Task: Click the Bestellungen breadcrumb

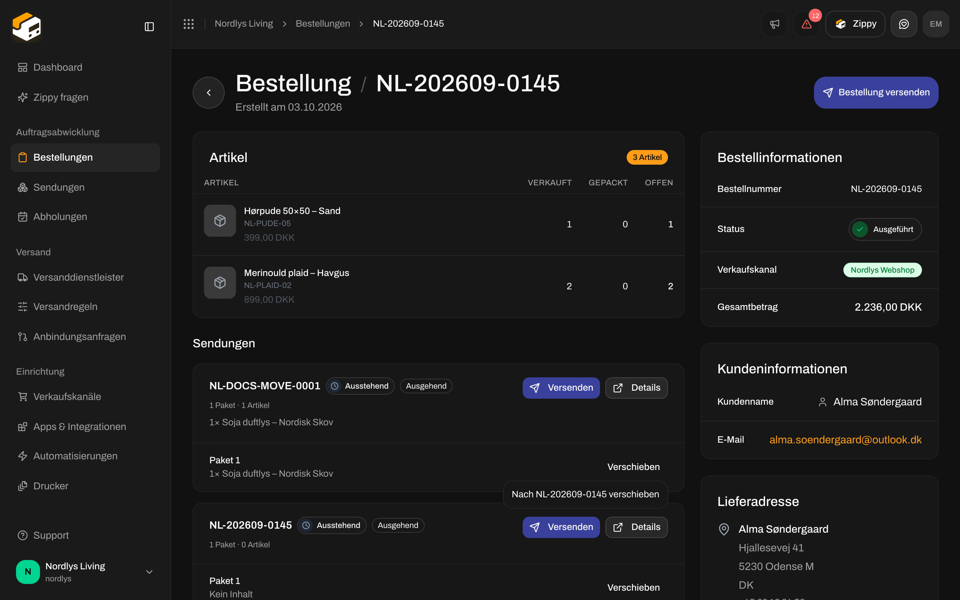Action: point(323,24)
